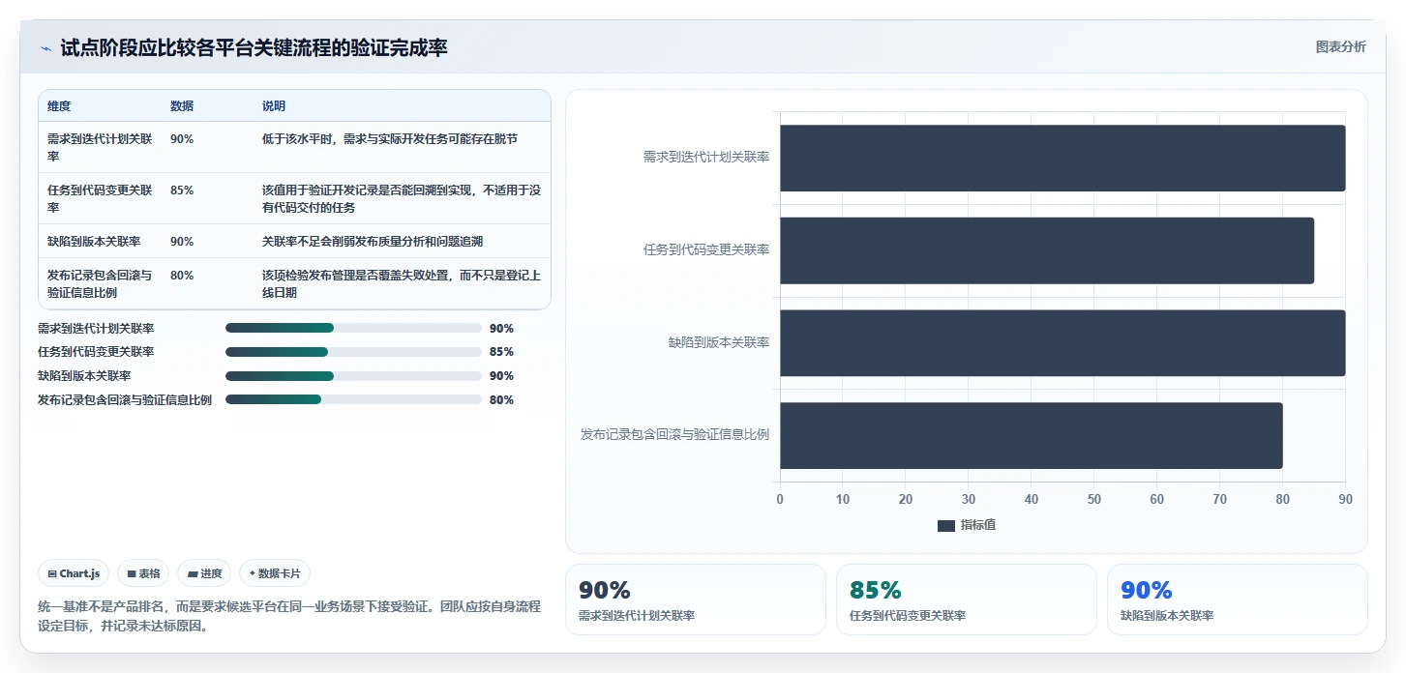Select the 表格 tag chip
This screenshot has width=1406, height=673.
pyautogui.click(x=143, y=573)
